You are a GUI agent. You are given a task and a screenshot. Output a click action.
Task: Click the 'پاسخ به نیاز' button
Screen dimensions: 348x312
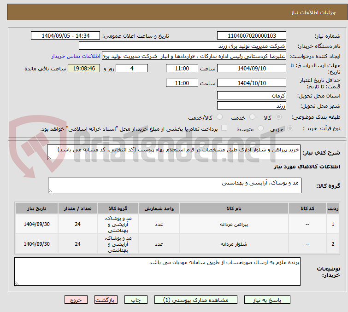click(x=267, y=300)
